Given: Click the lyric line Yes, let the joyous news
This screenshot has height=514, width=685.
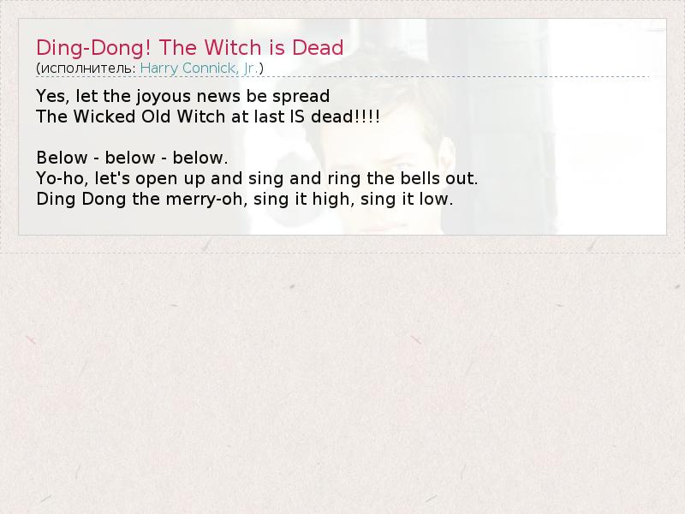Looking at the screenshot, I should pyautogui.click(x=182, y=96).
